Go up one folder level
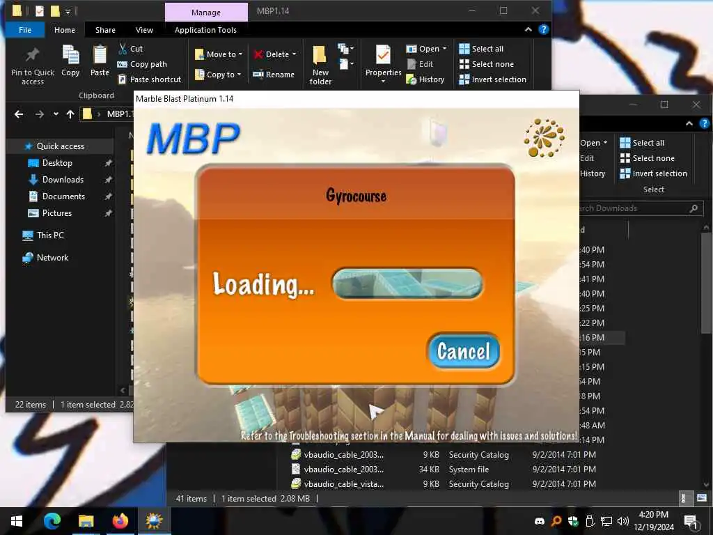The height and width of the screenshot is (535, 713). pyautogui.click(x=70, y=114)
